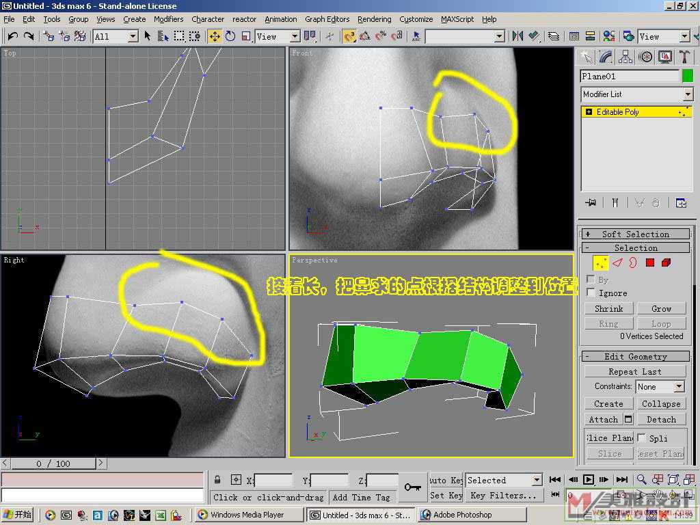Open the Hierarchy command panel tab
The image size is (700, 525).
tap(625, 57)
